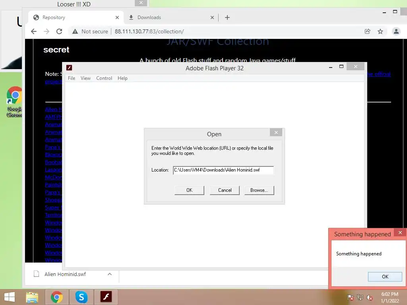The width and height of the screenshot is (407, 305).
Task: Open the File menu in Flash Player
Action: click(72, 78)
